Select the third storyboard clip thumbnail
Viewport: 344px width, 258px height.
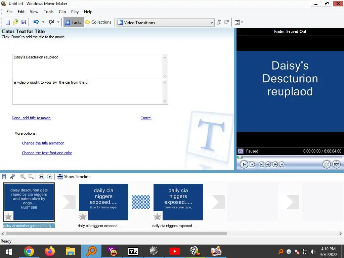point(178,202)
